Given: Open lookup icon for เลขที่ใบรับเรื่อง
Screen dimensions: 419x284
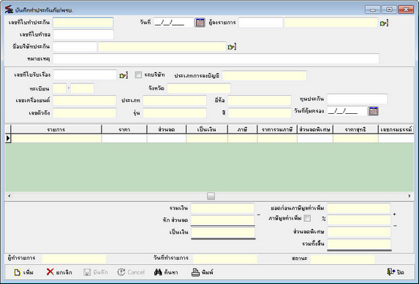Looking at the screenshot, I should point(124,75).
